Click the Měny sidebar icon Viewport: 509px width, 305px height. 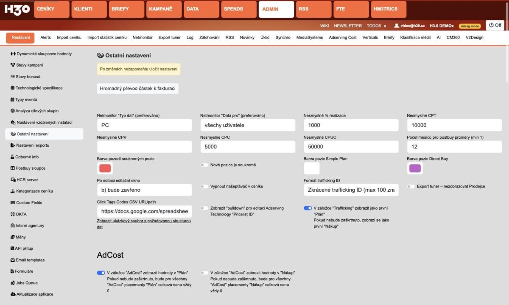(x=13, y=237)
